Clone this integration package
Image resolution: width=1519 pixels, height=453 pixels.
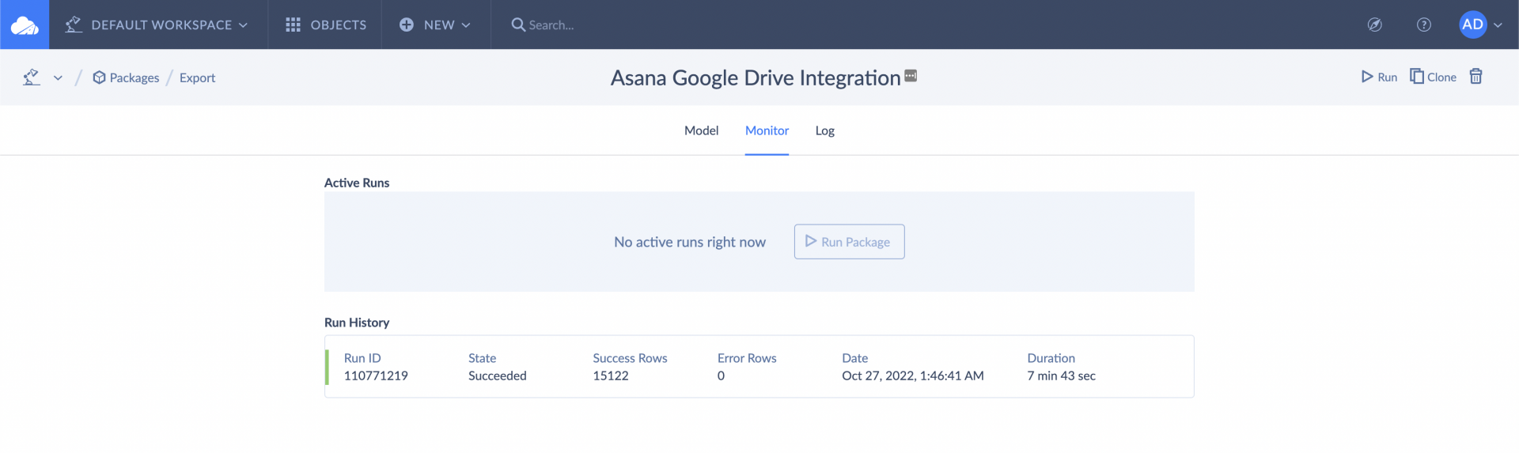click(x=1433, y=77)
